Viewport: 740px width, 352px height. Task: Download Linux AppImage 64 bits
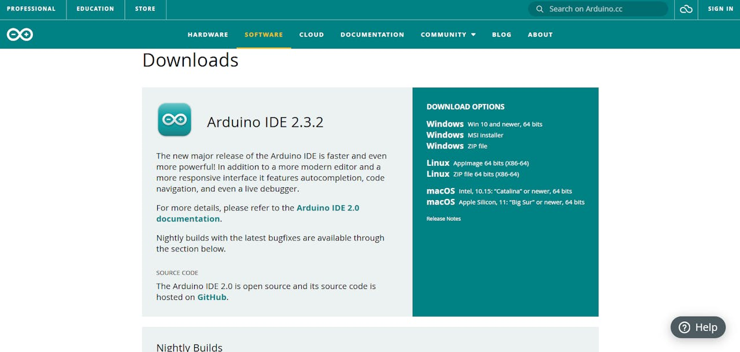pos(478,163)
